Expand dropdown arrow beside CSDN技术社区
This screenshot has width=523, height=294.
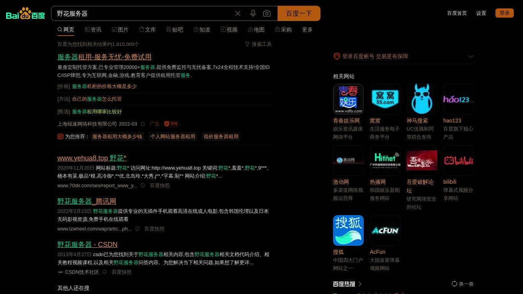[105, 272]
